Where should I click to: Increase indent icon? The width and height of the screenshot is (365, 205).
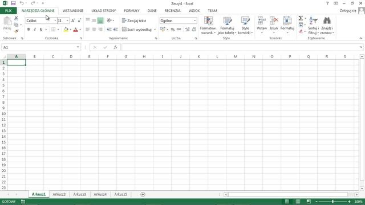115,30
